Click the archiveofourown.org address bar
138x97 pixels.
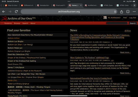pyautogui.click(x=69, y=12)
